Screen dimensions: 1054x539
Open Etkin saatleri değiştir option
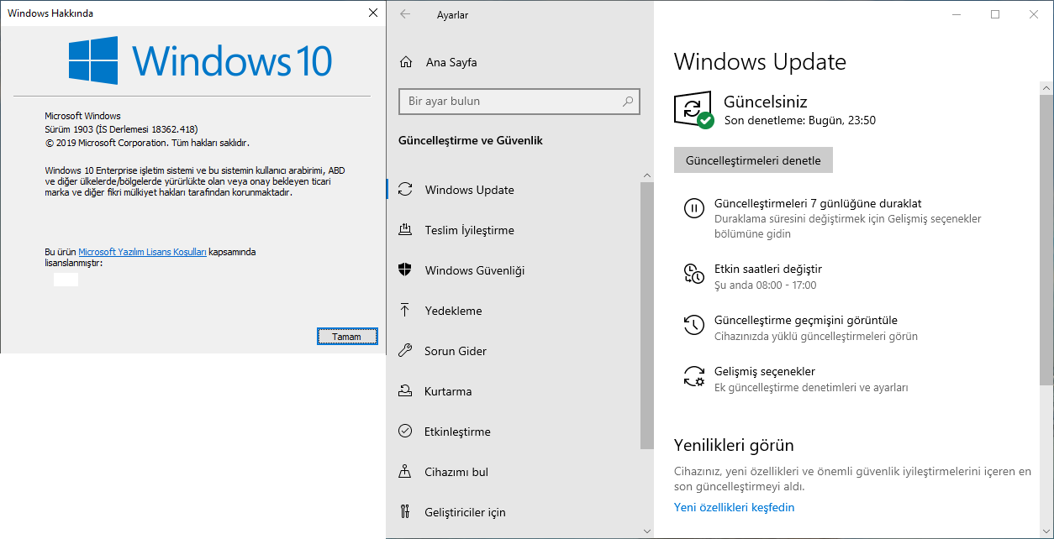pos(768,269)
